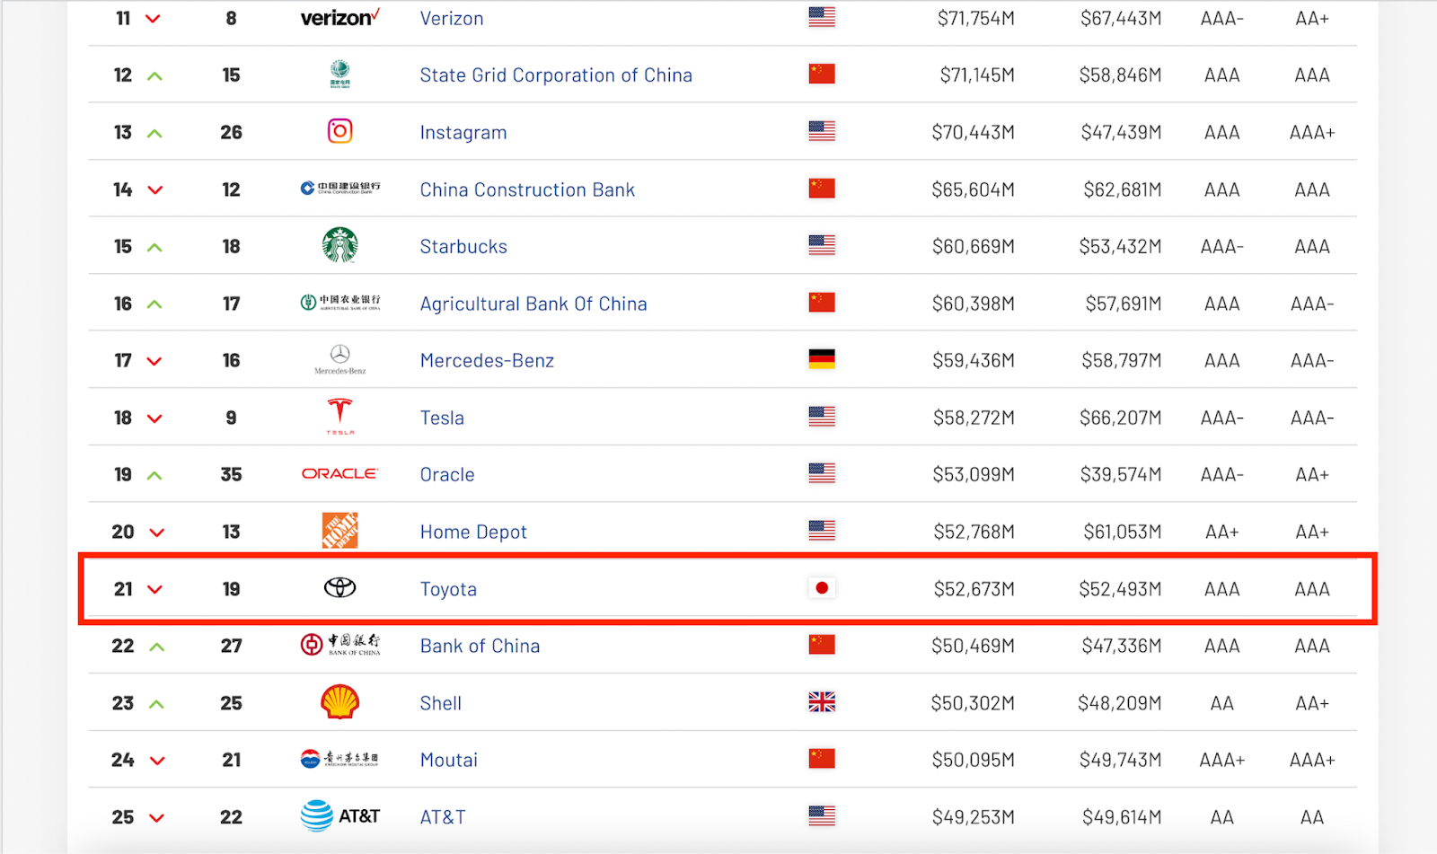
Task: Select the $58,846M value for State Grid
Action: (1121, 75)
